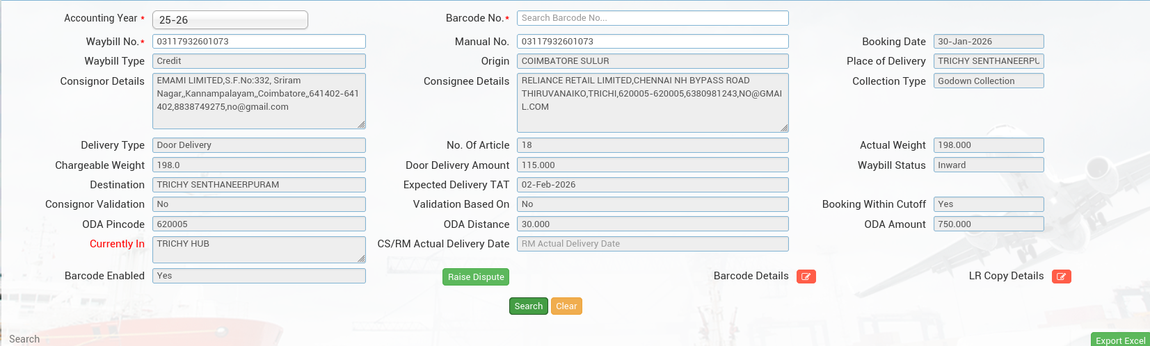Screen dimensions: 1150x346
Task: Click the Booking Date field
Action: click(x=988, y=42)
